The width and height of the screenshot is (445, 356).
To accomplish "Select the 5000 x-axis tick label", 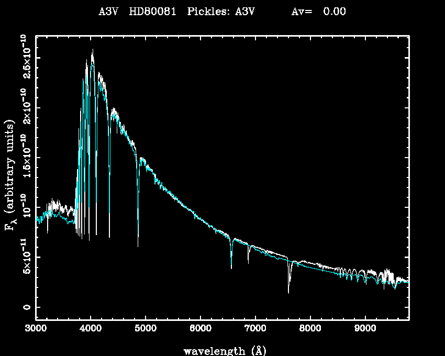I will coord(145,329).
